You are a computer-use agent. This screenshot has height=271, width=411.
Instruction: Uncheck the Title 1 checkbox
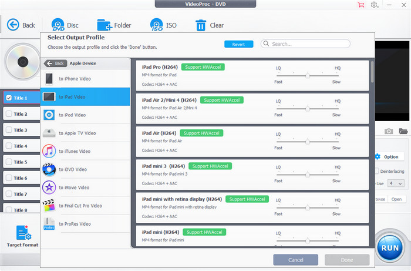click(x=9, y=98)
